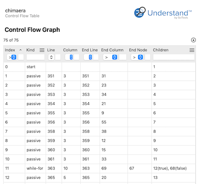The height and width of the screenshot is (184, 199).
Task: Sort by the End Node column header
Action: point(138,50)
